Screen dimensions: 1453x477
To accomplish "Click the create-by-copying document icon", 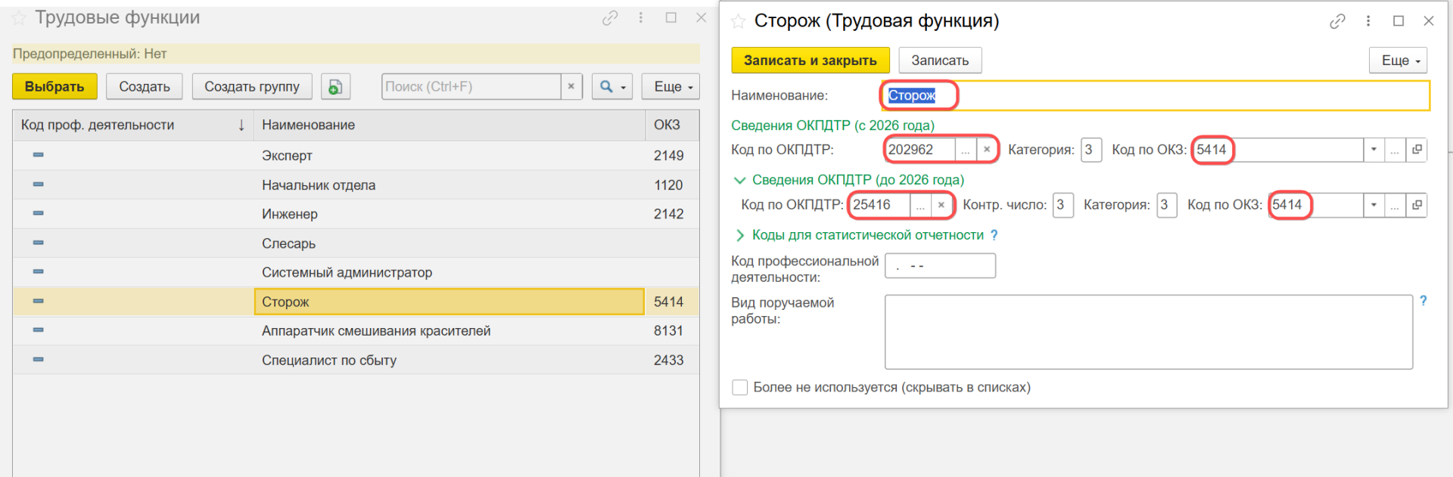I will click(x=335, y=87).
